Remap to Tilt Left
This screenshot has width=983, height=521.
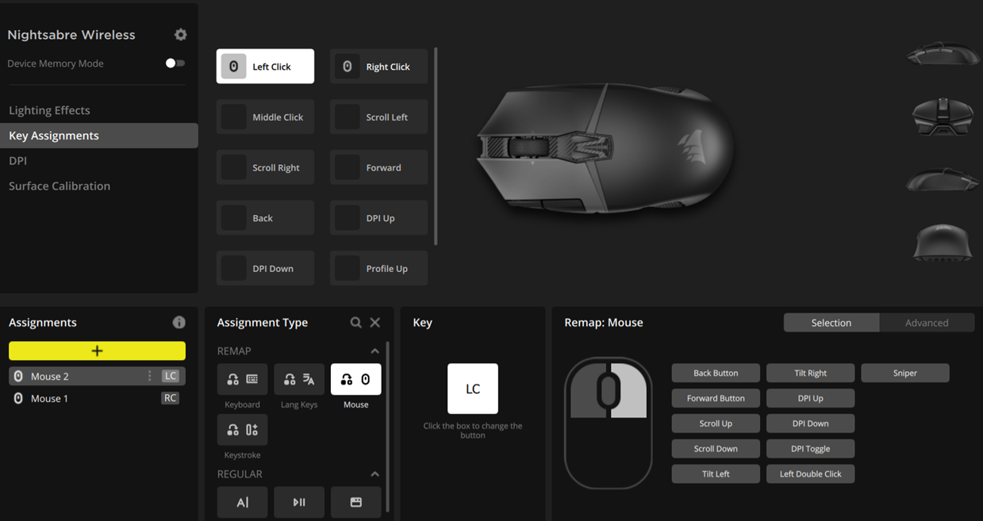716,474
